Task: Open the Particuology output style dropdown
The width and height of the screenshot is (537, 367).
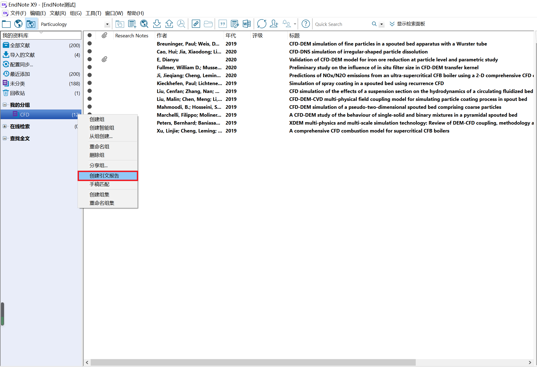Action: pyautogui.click(x=107, y=24)
